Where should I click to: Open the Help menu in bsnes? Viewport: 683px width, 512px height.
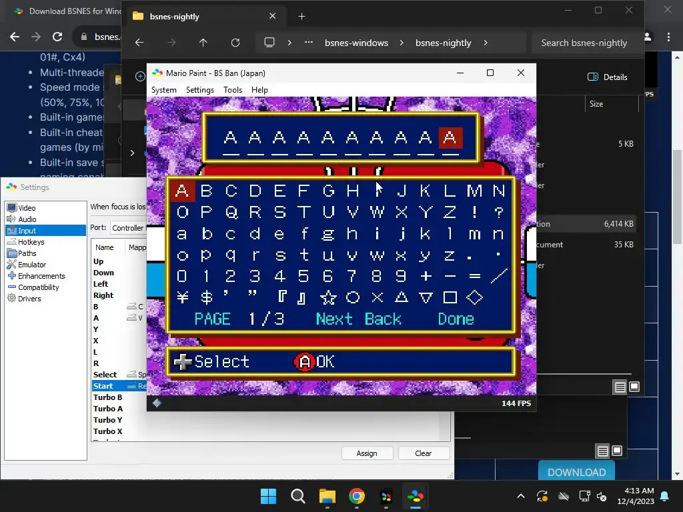pyautogui.click(x=259, y=90)
